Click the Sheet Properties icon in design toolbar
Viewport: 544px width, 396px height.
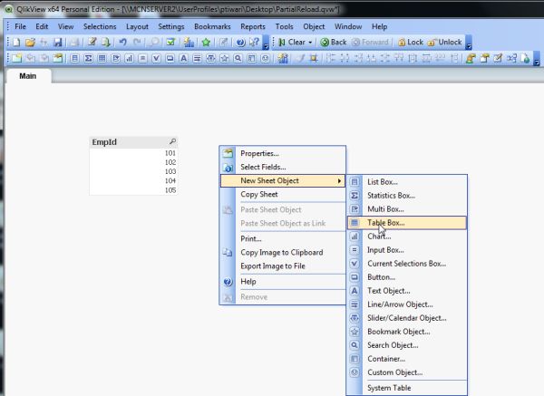point(58,58)
